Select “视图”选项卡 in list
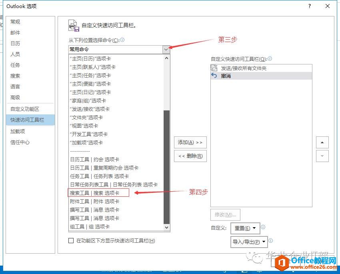Image resolution: width=340 pixels, height=274 pixels. [116, 126]
